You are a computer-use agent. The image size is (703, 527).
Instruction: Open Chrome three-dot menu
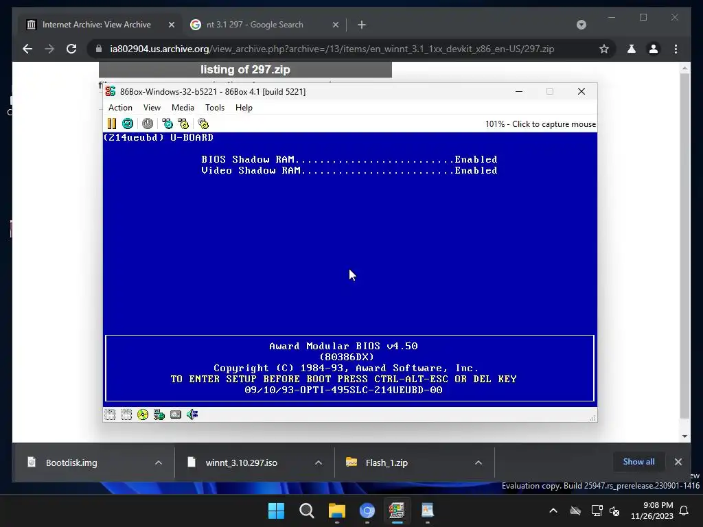[676, 49]
